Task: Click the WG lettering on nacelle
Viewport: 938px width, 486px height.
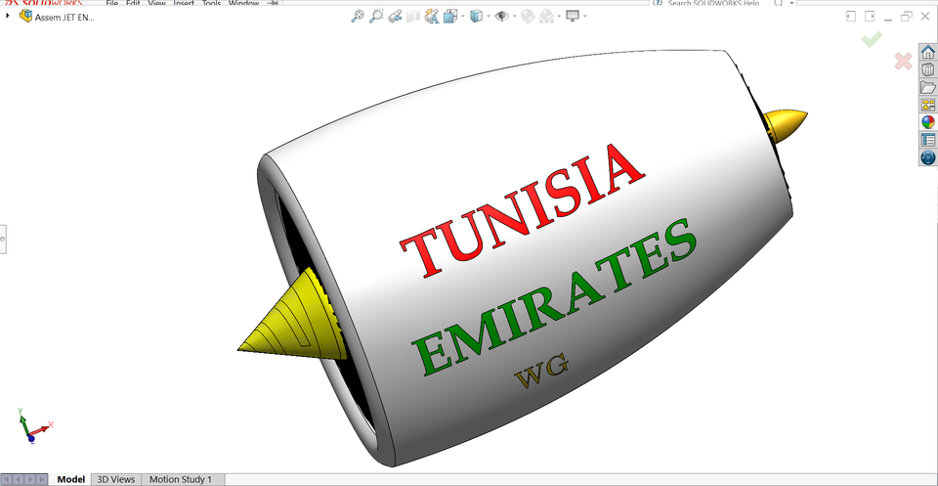Action: click(541, 371)
